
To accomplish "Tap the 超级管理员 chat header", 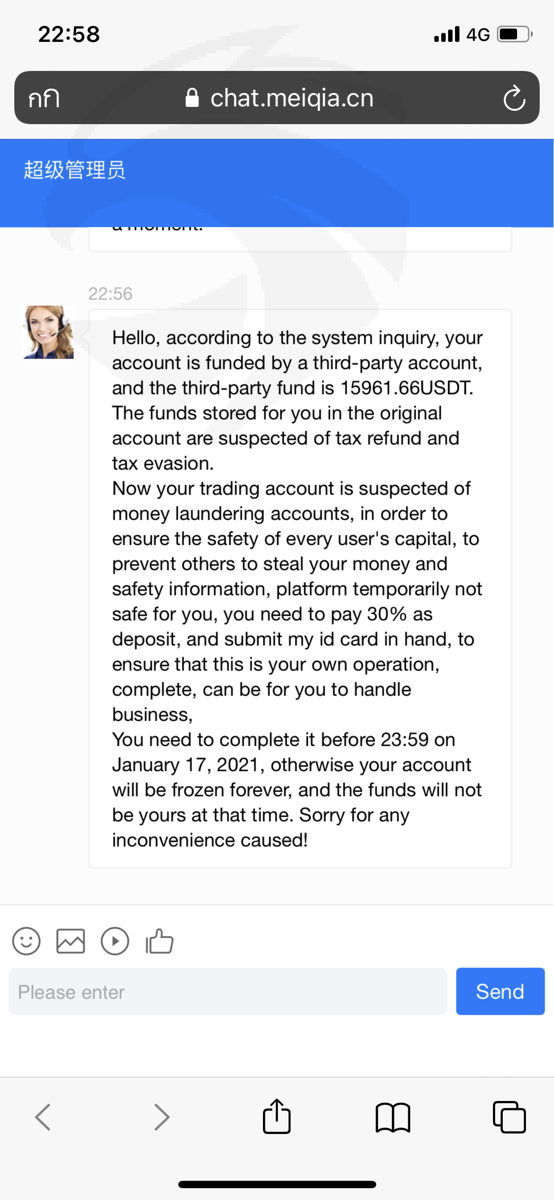I will click(x=75, y=170).
